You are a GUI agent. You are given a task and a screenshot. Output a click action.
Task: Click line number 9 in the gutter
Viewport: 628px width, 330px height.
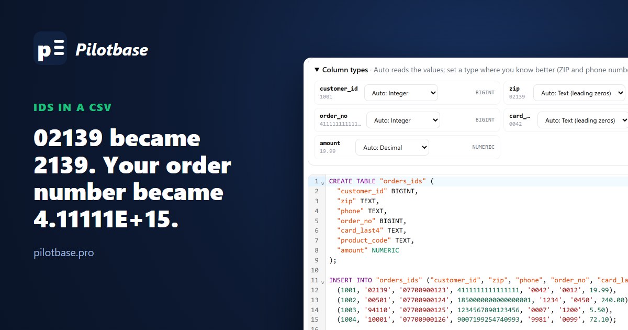pos(316,260)
